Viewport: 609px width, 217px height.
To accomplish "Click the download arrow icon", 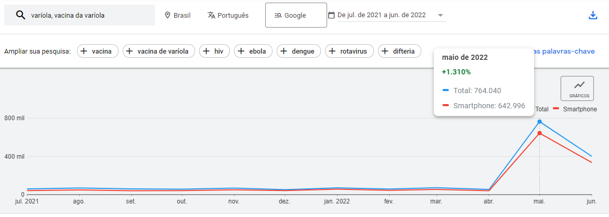I will pos(592,16).
